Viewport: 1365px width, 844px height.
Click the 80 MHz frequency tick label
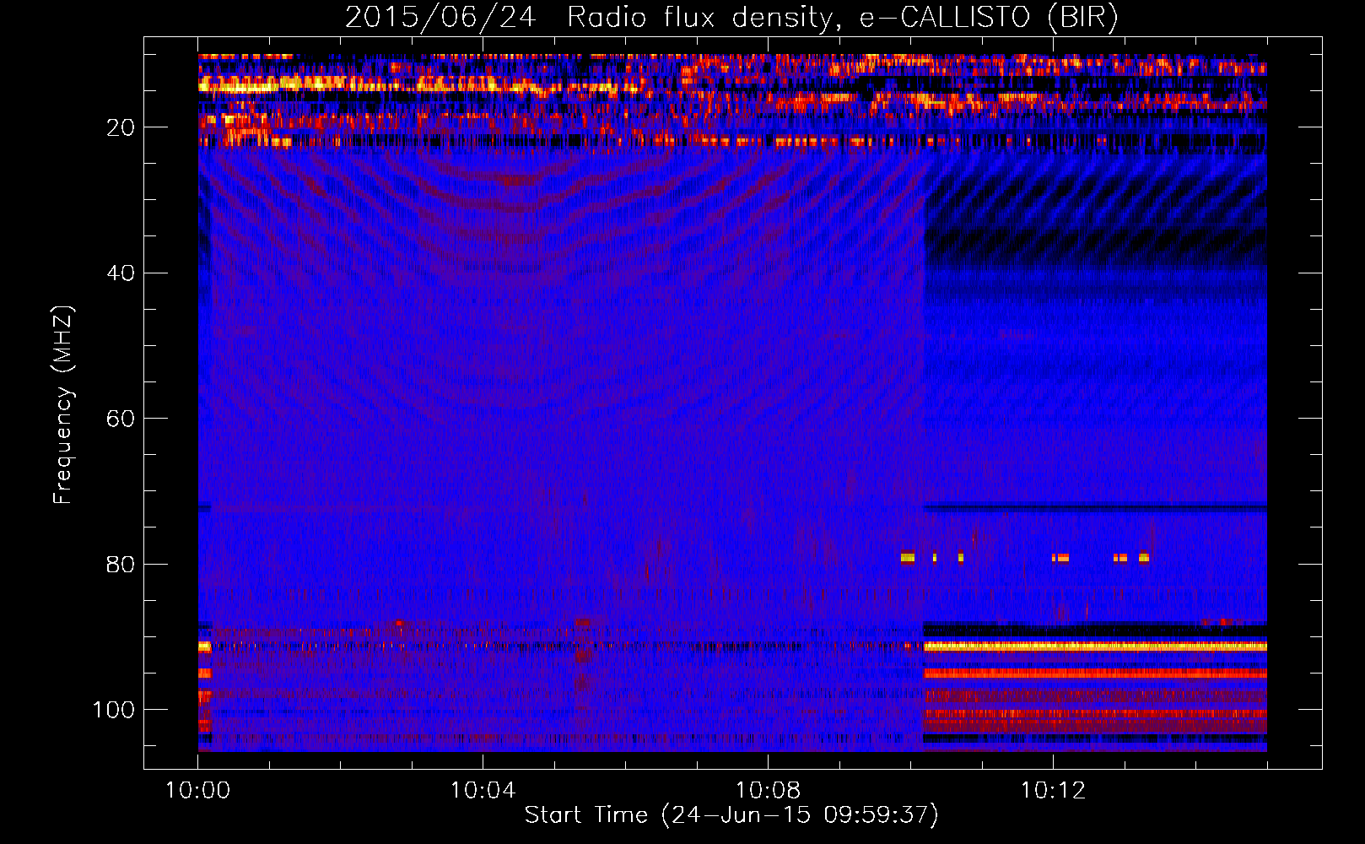pos(121,565)
